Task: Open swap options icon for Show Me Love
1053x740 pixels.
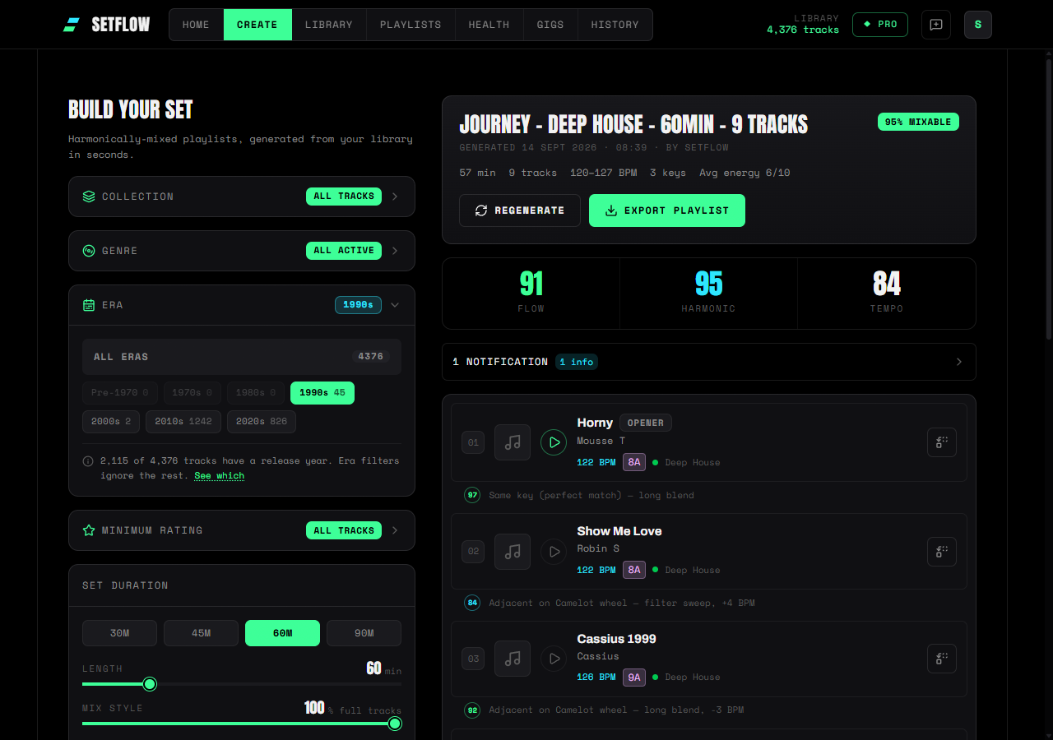Action: pos(942,551)
